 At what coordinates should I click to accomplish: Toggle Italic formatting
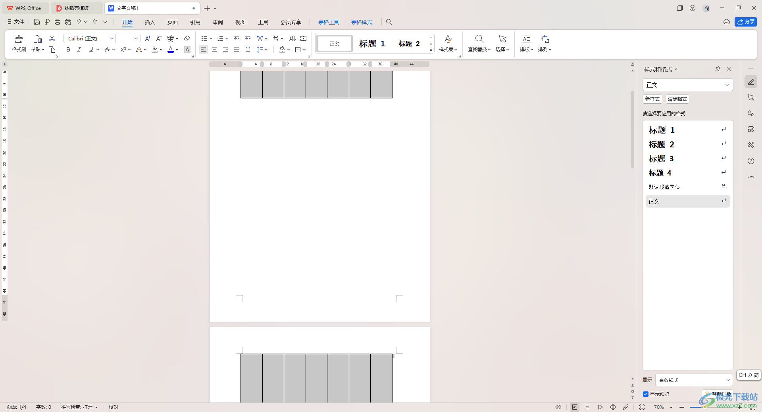79,50
